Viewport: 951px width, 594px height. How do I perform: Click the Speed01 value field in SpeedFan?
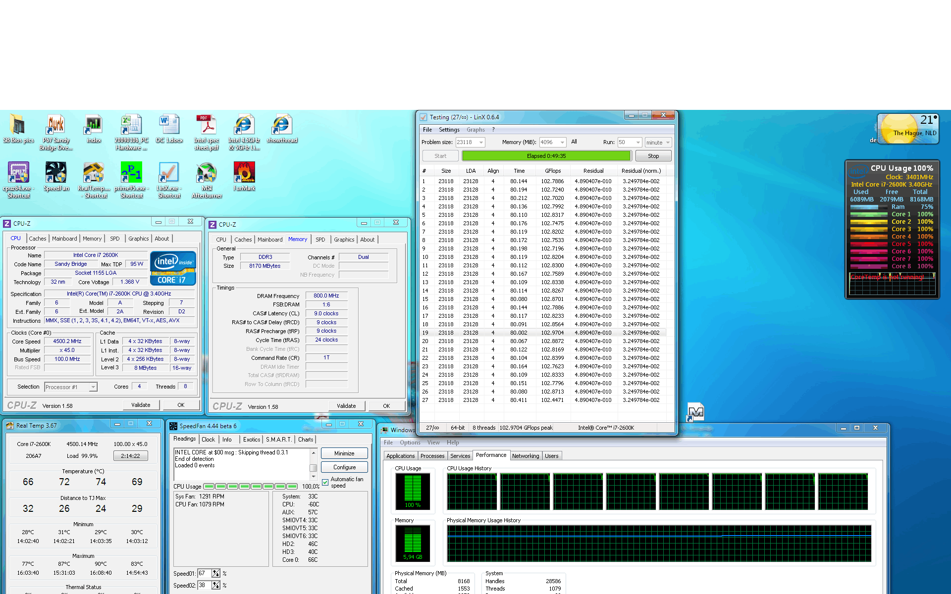[204, 573]
